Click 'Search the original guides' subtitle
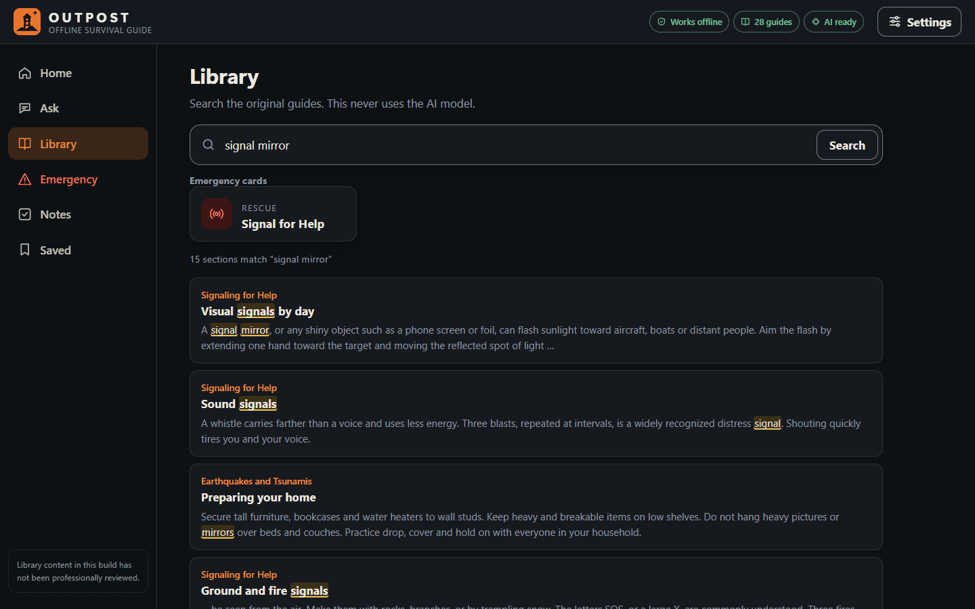The height and width of the screenshot is (609, 975). point(332,104)
